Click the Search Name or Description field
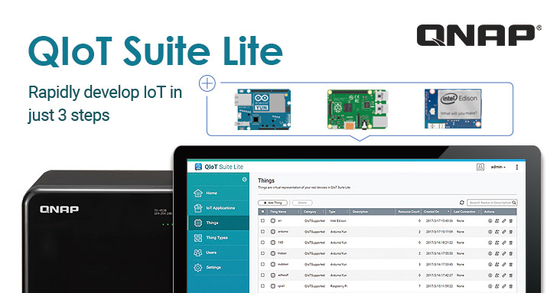Screen dimensions: 560x293 pos(492,203)
